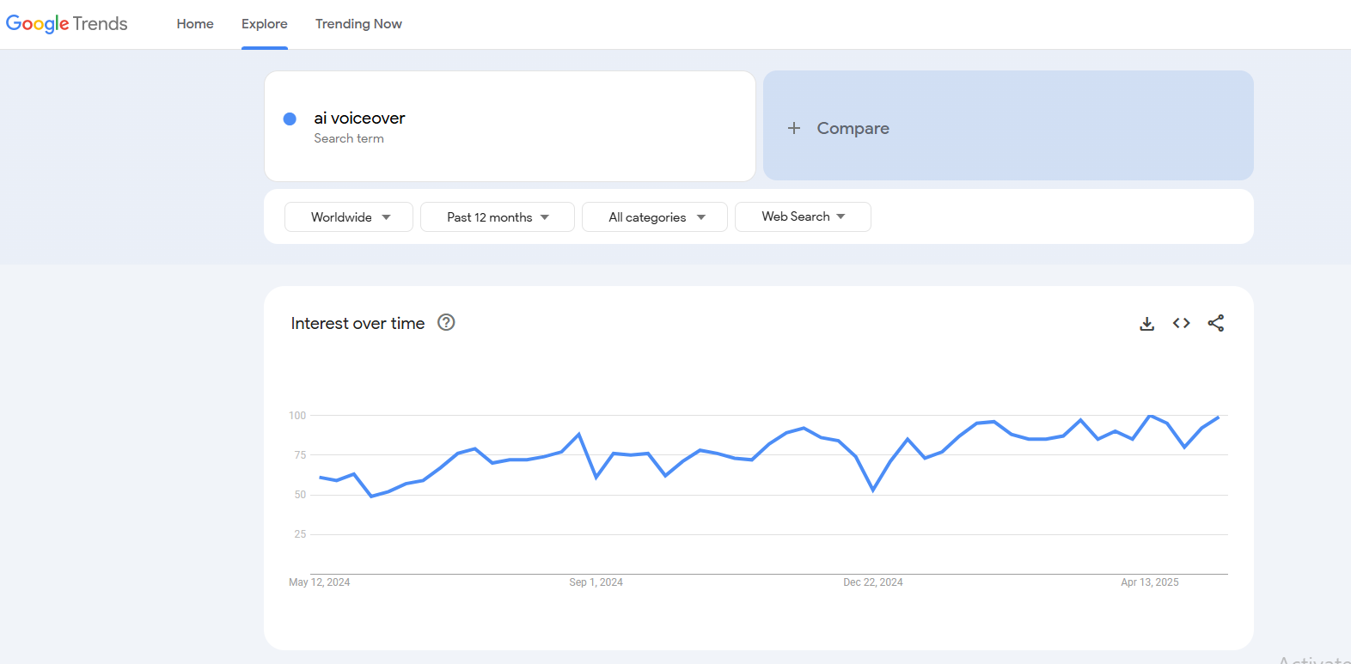The image size is (1351, 664).
Task: Select the Explore tab
Action: point(265,24)
